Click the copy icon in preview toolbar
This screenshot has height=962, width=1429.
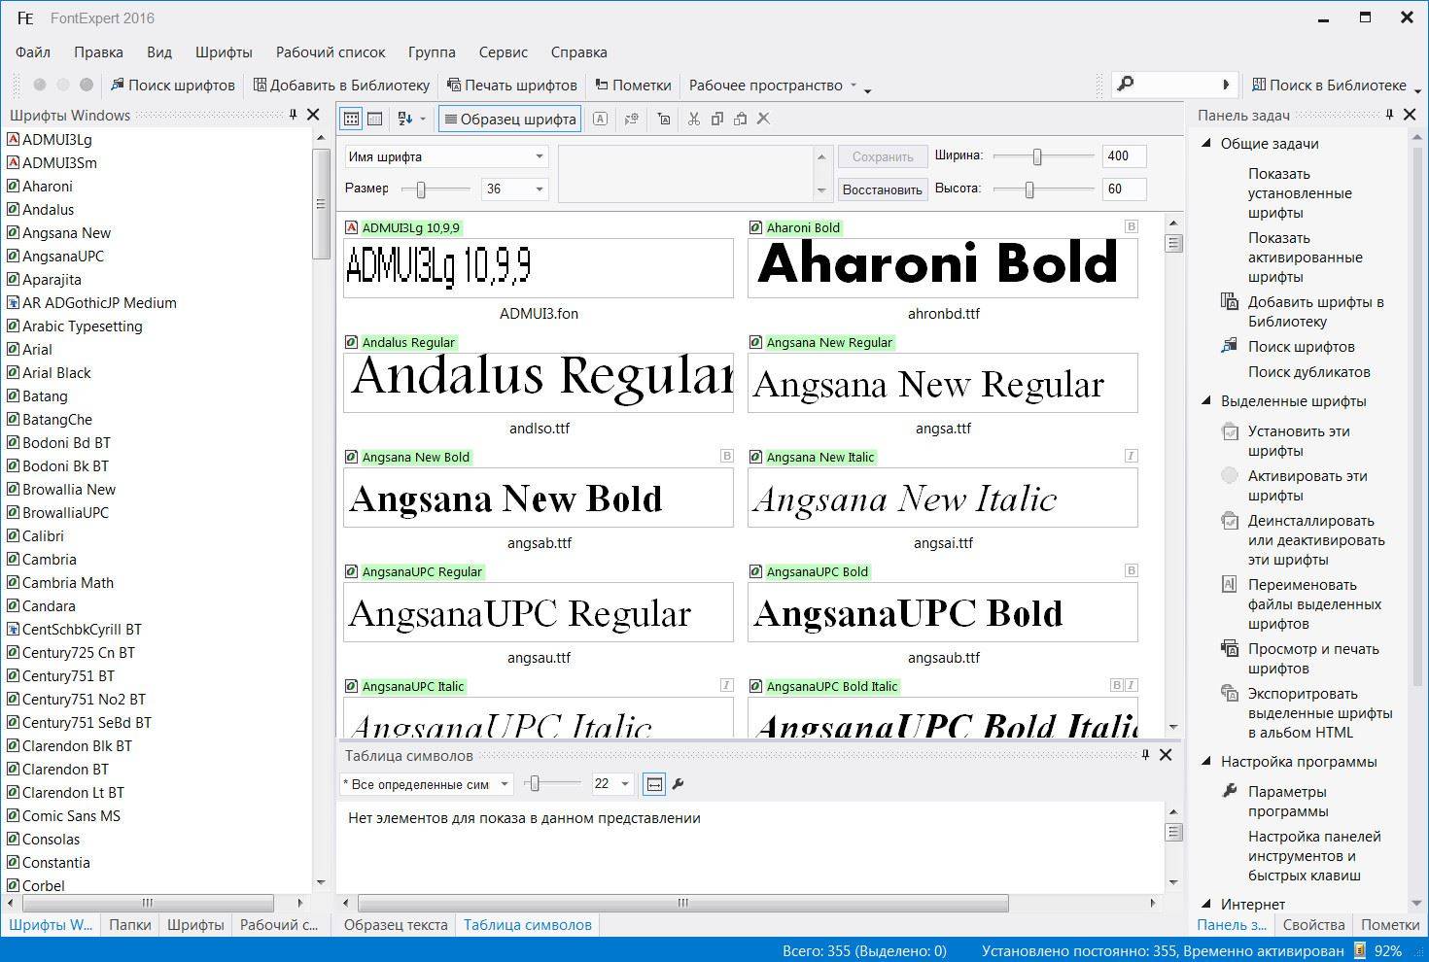[x=716, y=119]
